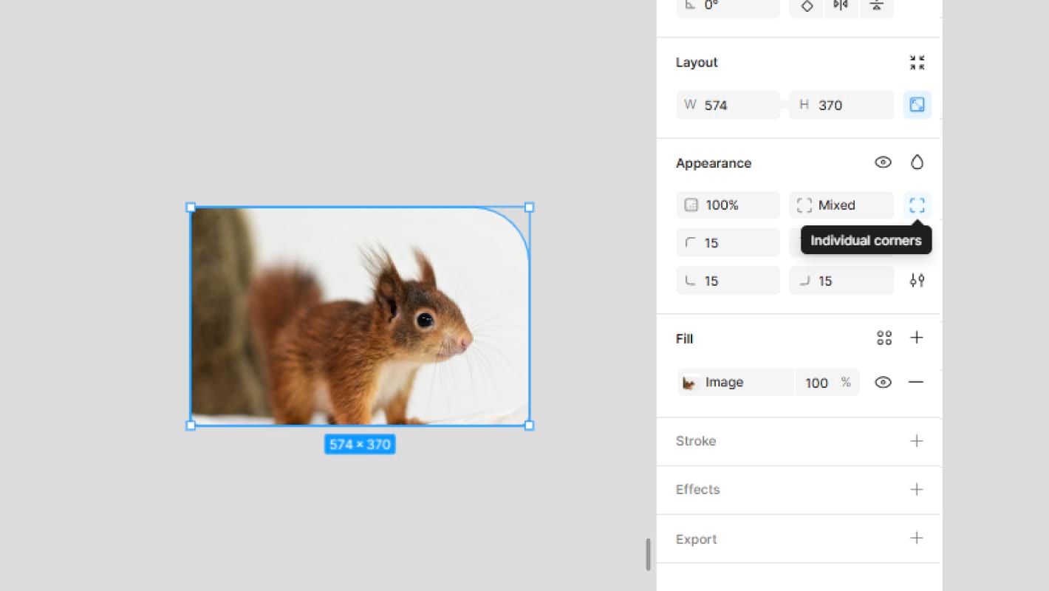Select the squirrel image on canvas
The height and width of the screenshot is (591, 1049).
360,316
